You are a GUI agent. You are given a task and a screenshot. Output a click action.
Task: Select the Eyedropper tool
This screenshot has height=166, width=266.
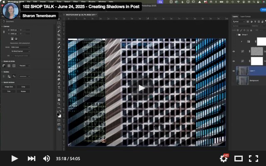[x=59, y=43]
